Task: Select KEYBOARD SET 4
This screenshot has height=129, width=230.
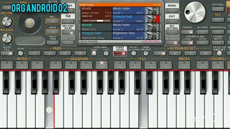Action: tap(206, 53)
